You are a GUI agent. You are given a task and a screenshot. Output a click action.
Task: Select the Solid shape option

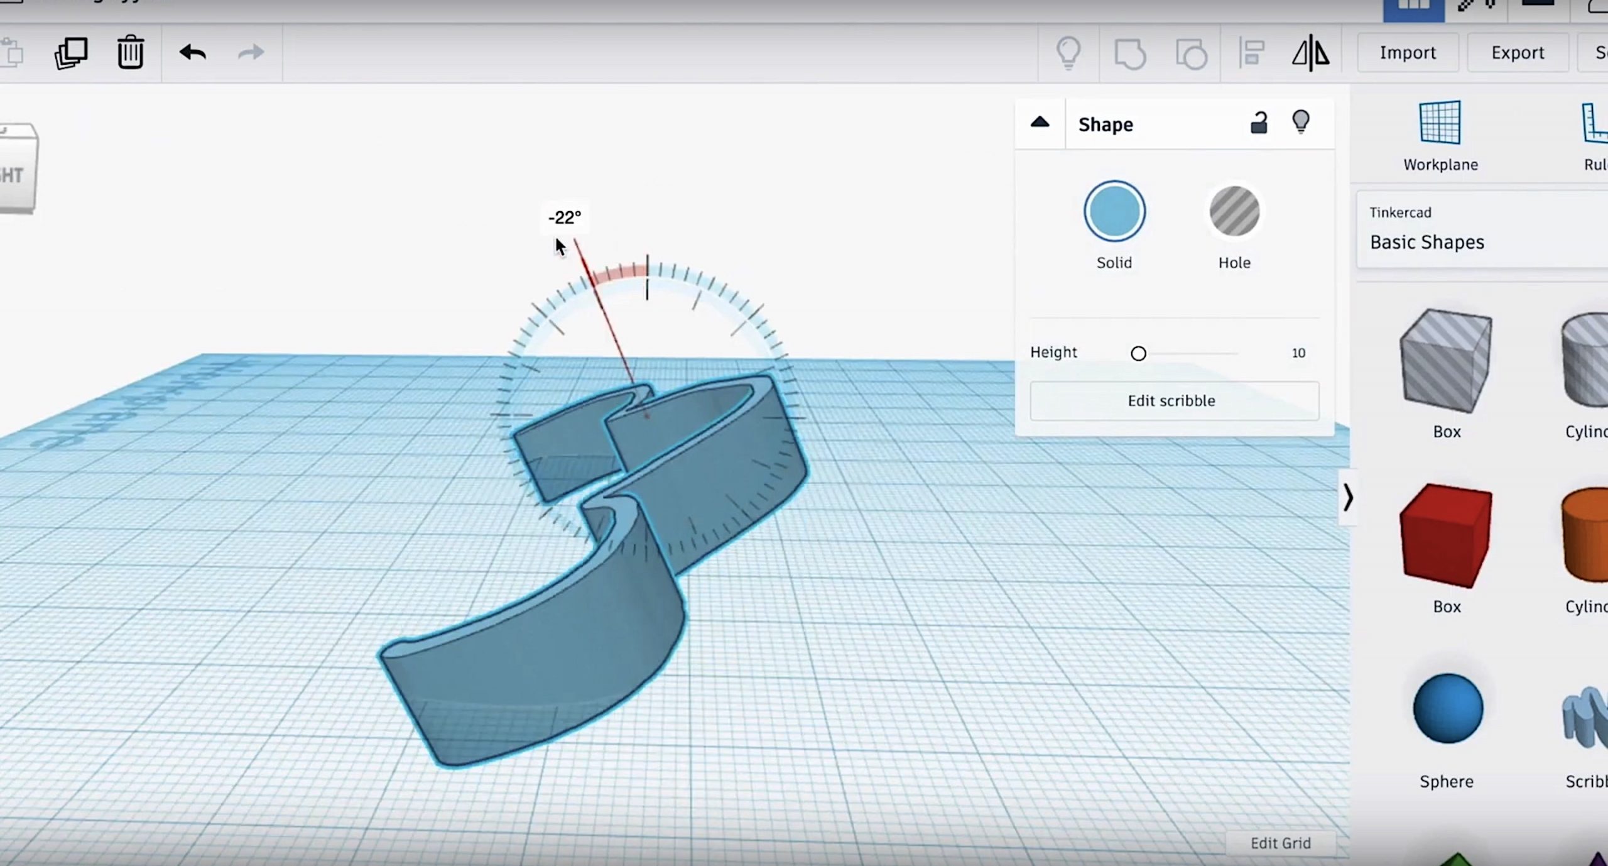1114,212
